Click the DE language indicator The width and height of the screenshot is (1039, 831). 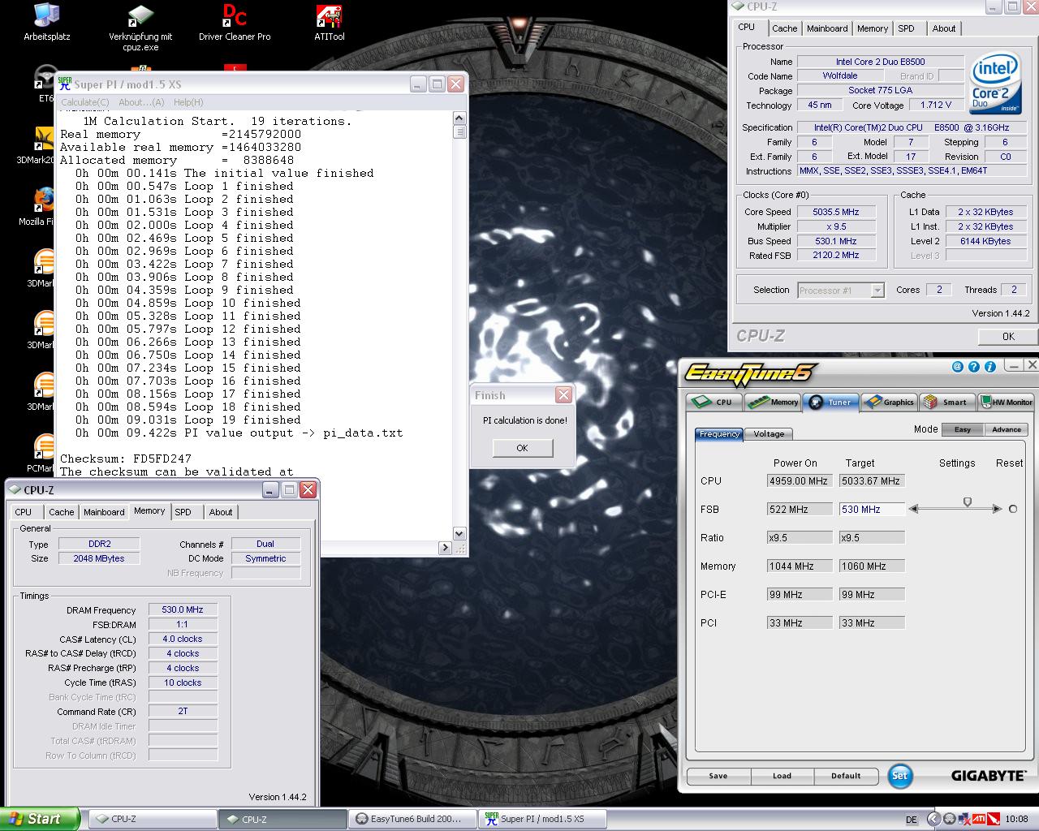(912, 820)
